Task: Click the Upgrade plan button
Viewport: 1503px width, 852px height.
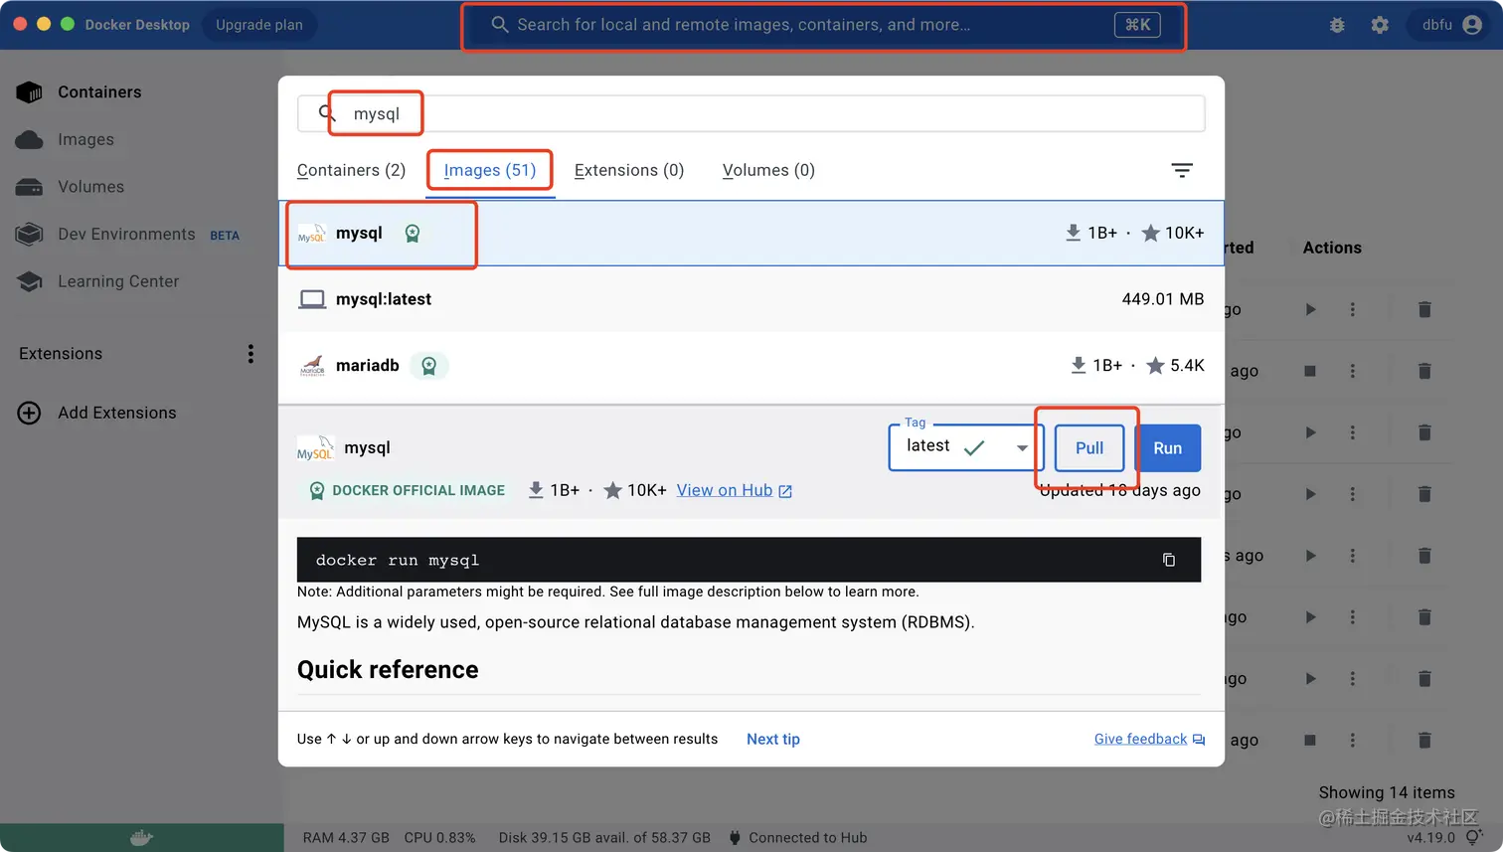Action: [x=259, y=25]
